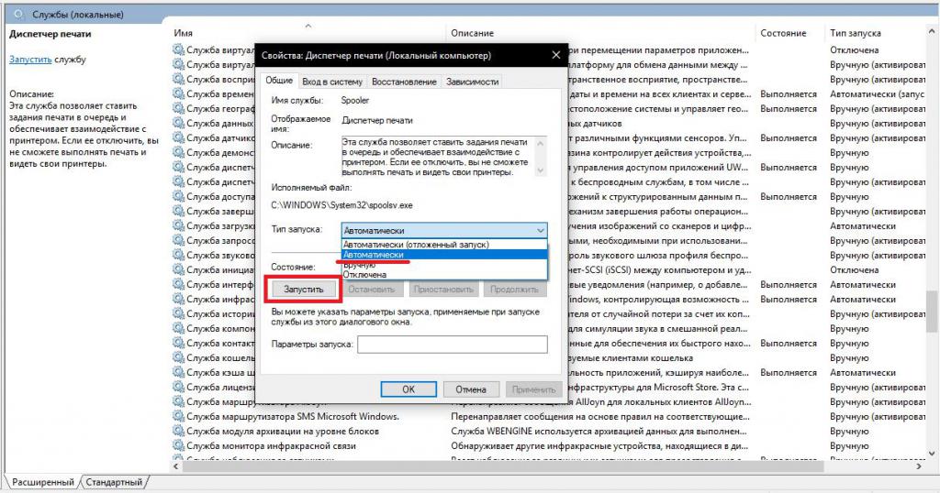Close the Свойства: Диспетчер печати dialog
Image resolution: width=940 pixels, height=493 pixels.
click(x=555, y=55)
